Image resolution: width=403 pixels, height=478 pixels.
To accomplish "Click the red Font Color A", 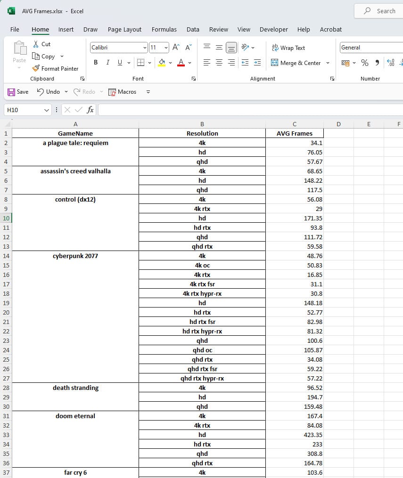I will [181, 63].
